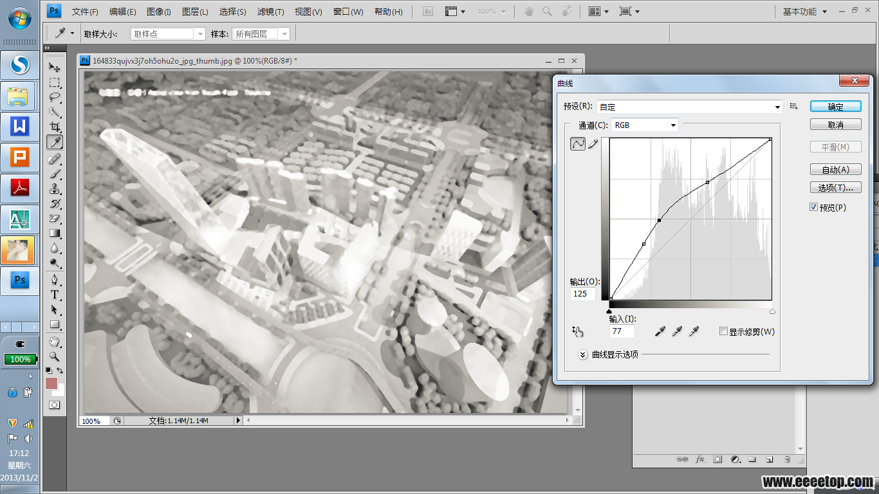The width and height of the screenshot is (879, 494).
Task: Open the eyedropper tool preset picker arrow
Action: pos(72,33)
